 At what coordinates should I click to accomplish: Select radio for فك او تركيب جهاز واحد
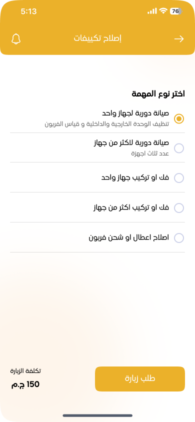tap(179, 178)
